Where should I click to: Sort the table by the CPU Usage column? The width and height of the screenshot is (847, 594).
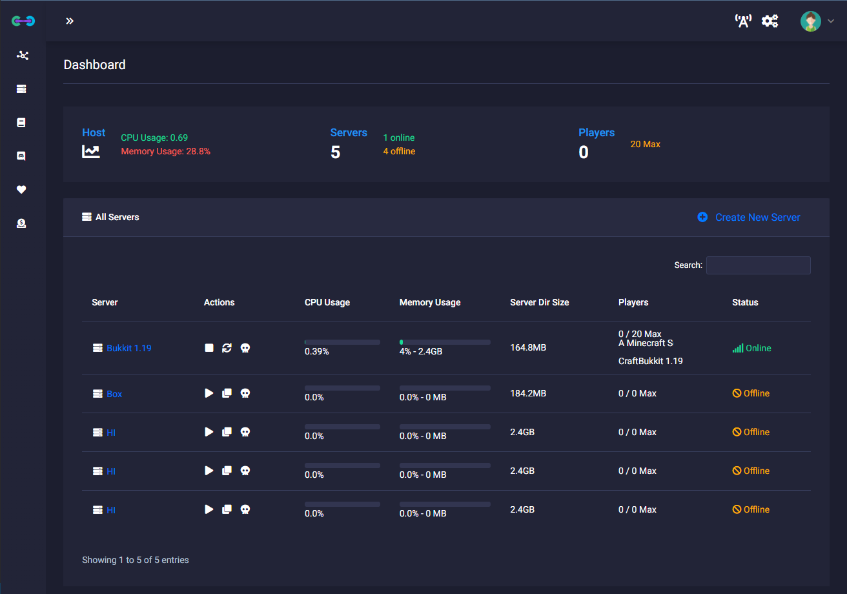(x=327, y=302)
